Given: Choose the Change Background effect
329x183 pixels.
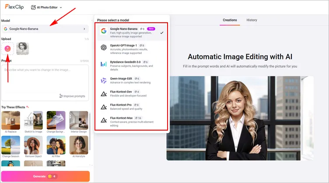Looking at the screenshot, I should tap(56, 122).
